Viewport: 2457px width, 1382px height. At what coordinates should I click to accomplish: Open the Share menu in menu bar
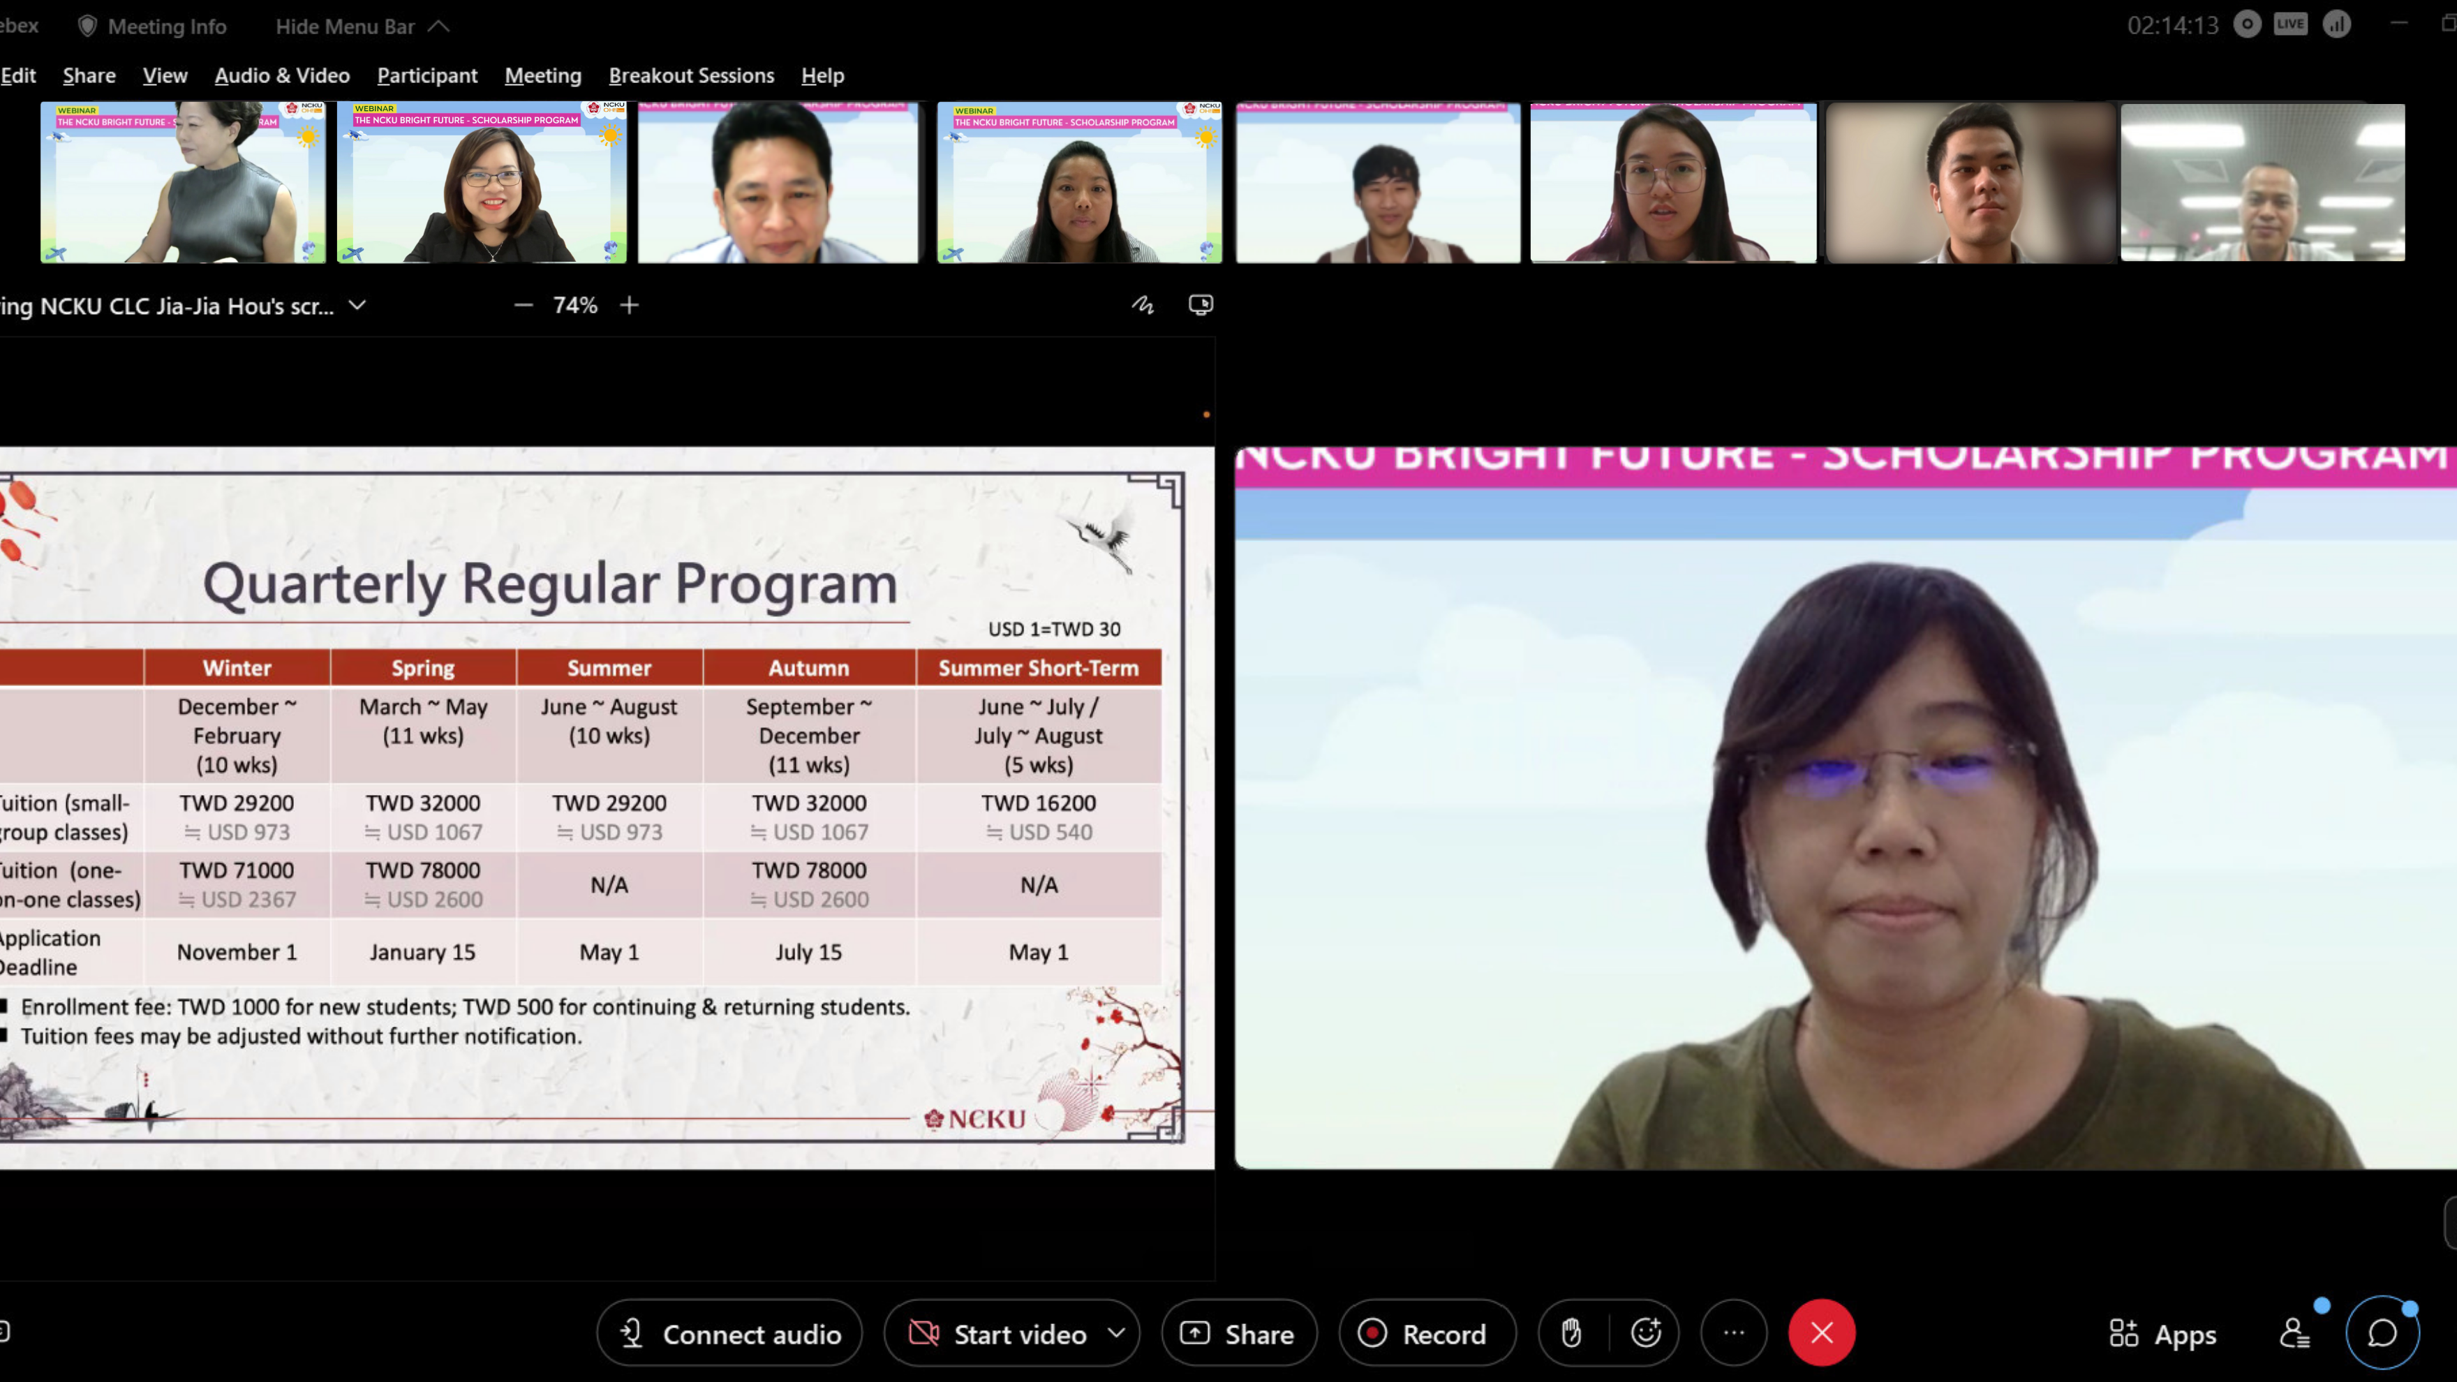[x=89, y=75]
